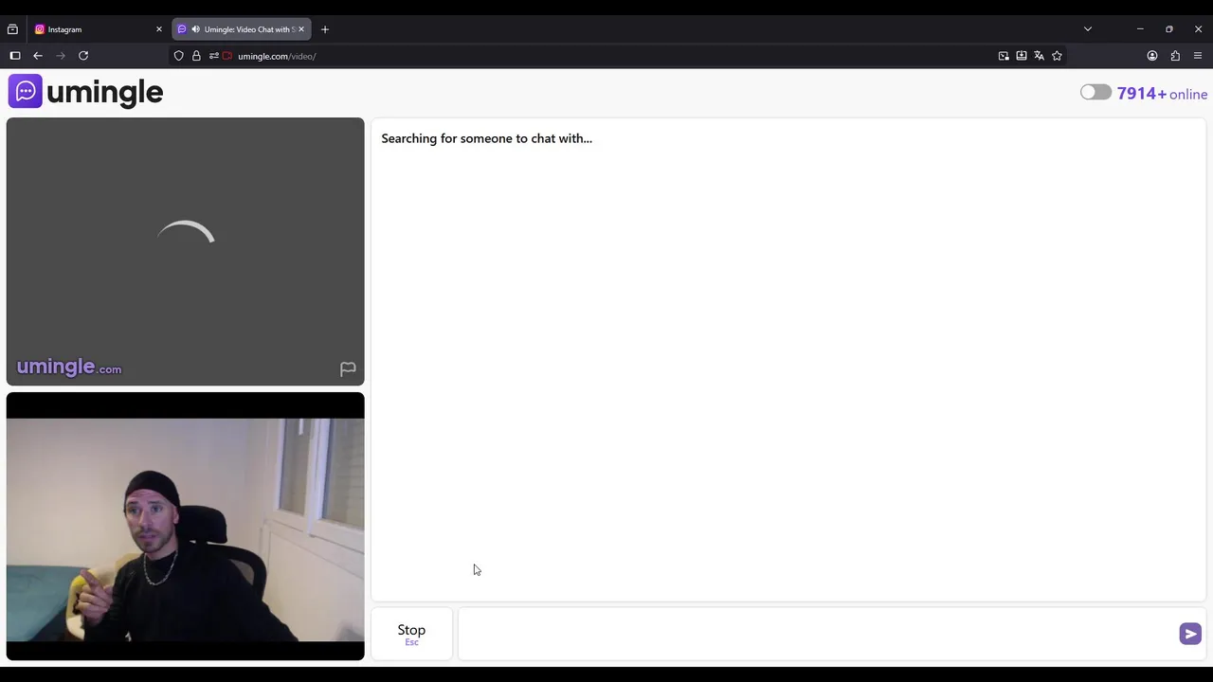Report stranger with the flag icon
1213x682 pixels.
(348, 368)
